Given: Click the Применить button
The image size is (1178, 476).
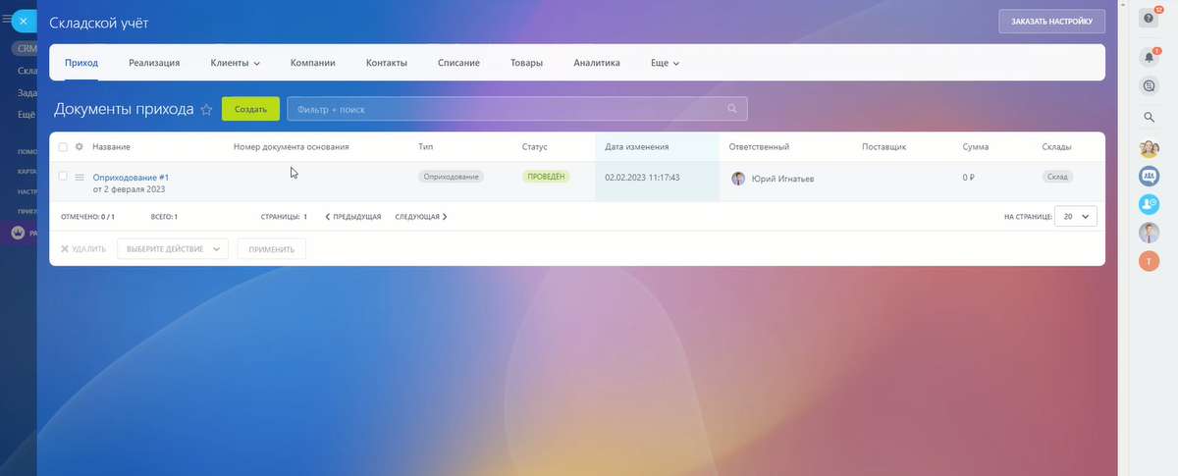Looking at the screenshot, I should [x=271, y=249].
